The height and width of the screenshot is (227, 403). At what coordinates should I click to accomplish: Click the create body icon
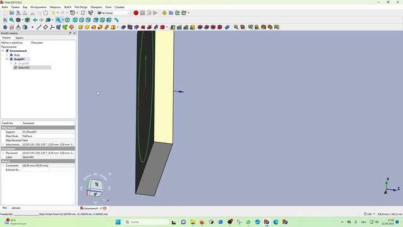[x=5, y=27]
